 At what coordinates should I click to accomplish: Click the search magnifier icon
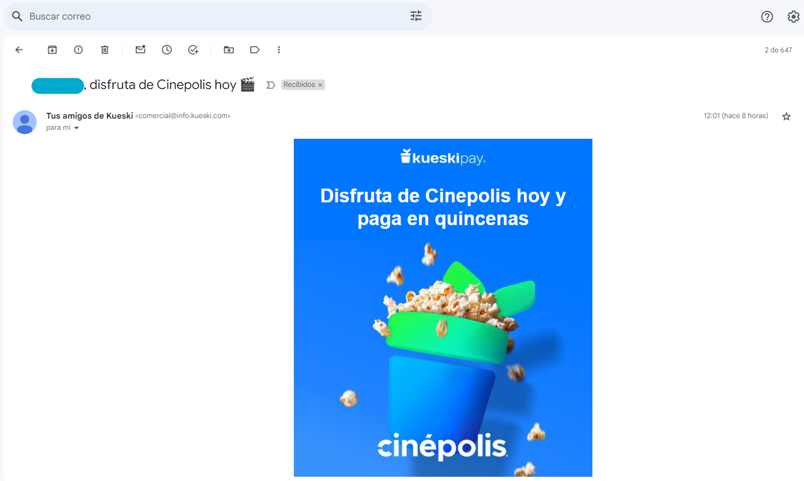pos(17,16)
